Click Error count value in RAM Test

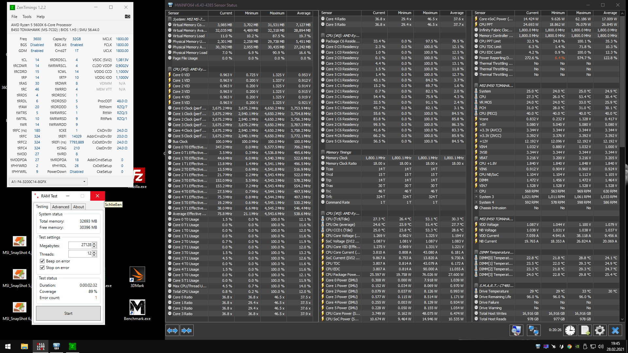point(96,298)
